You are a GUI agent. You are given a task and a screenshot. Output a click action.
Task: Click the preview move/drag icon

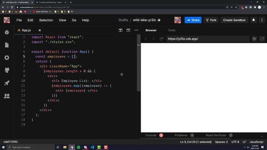point(254,39)
